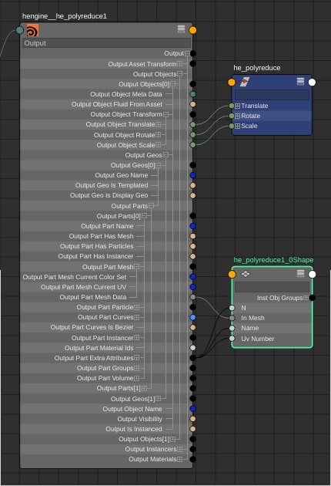This screenshot has height=486, width=331.
Task: Click the view mode icon on hengine__he_polyreduce1 node
Action: coord(181,29)
